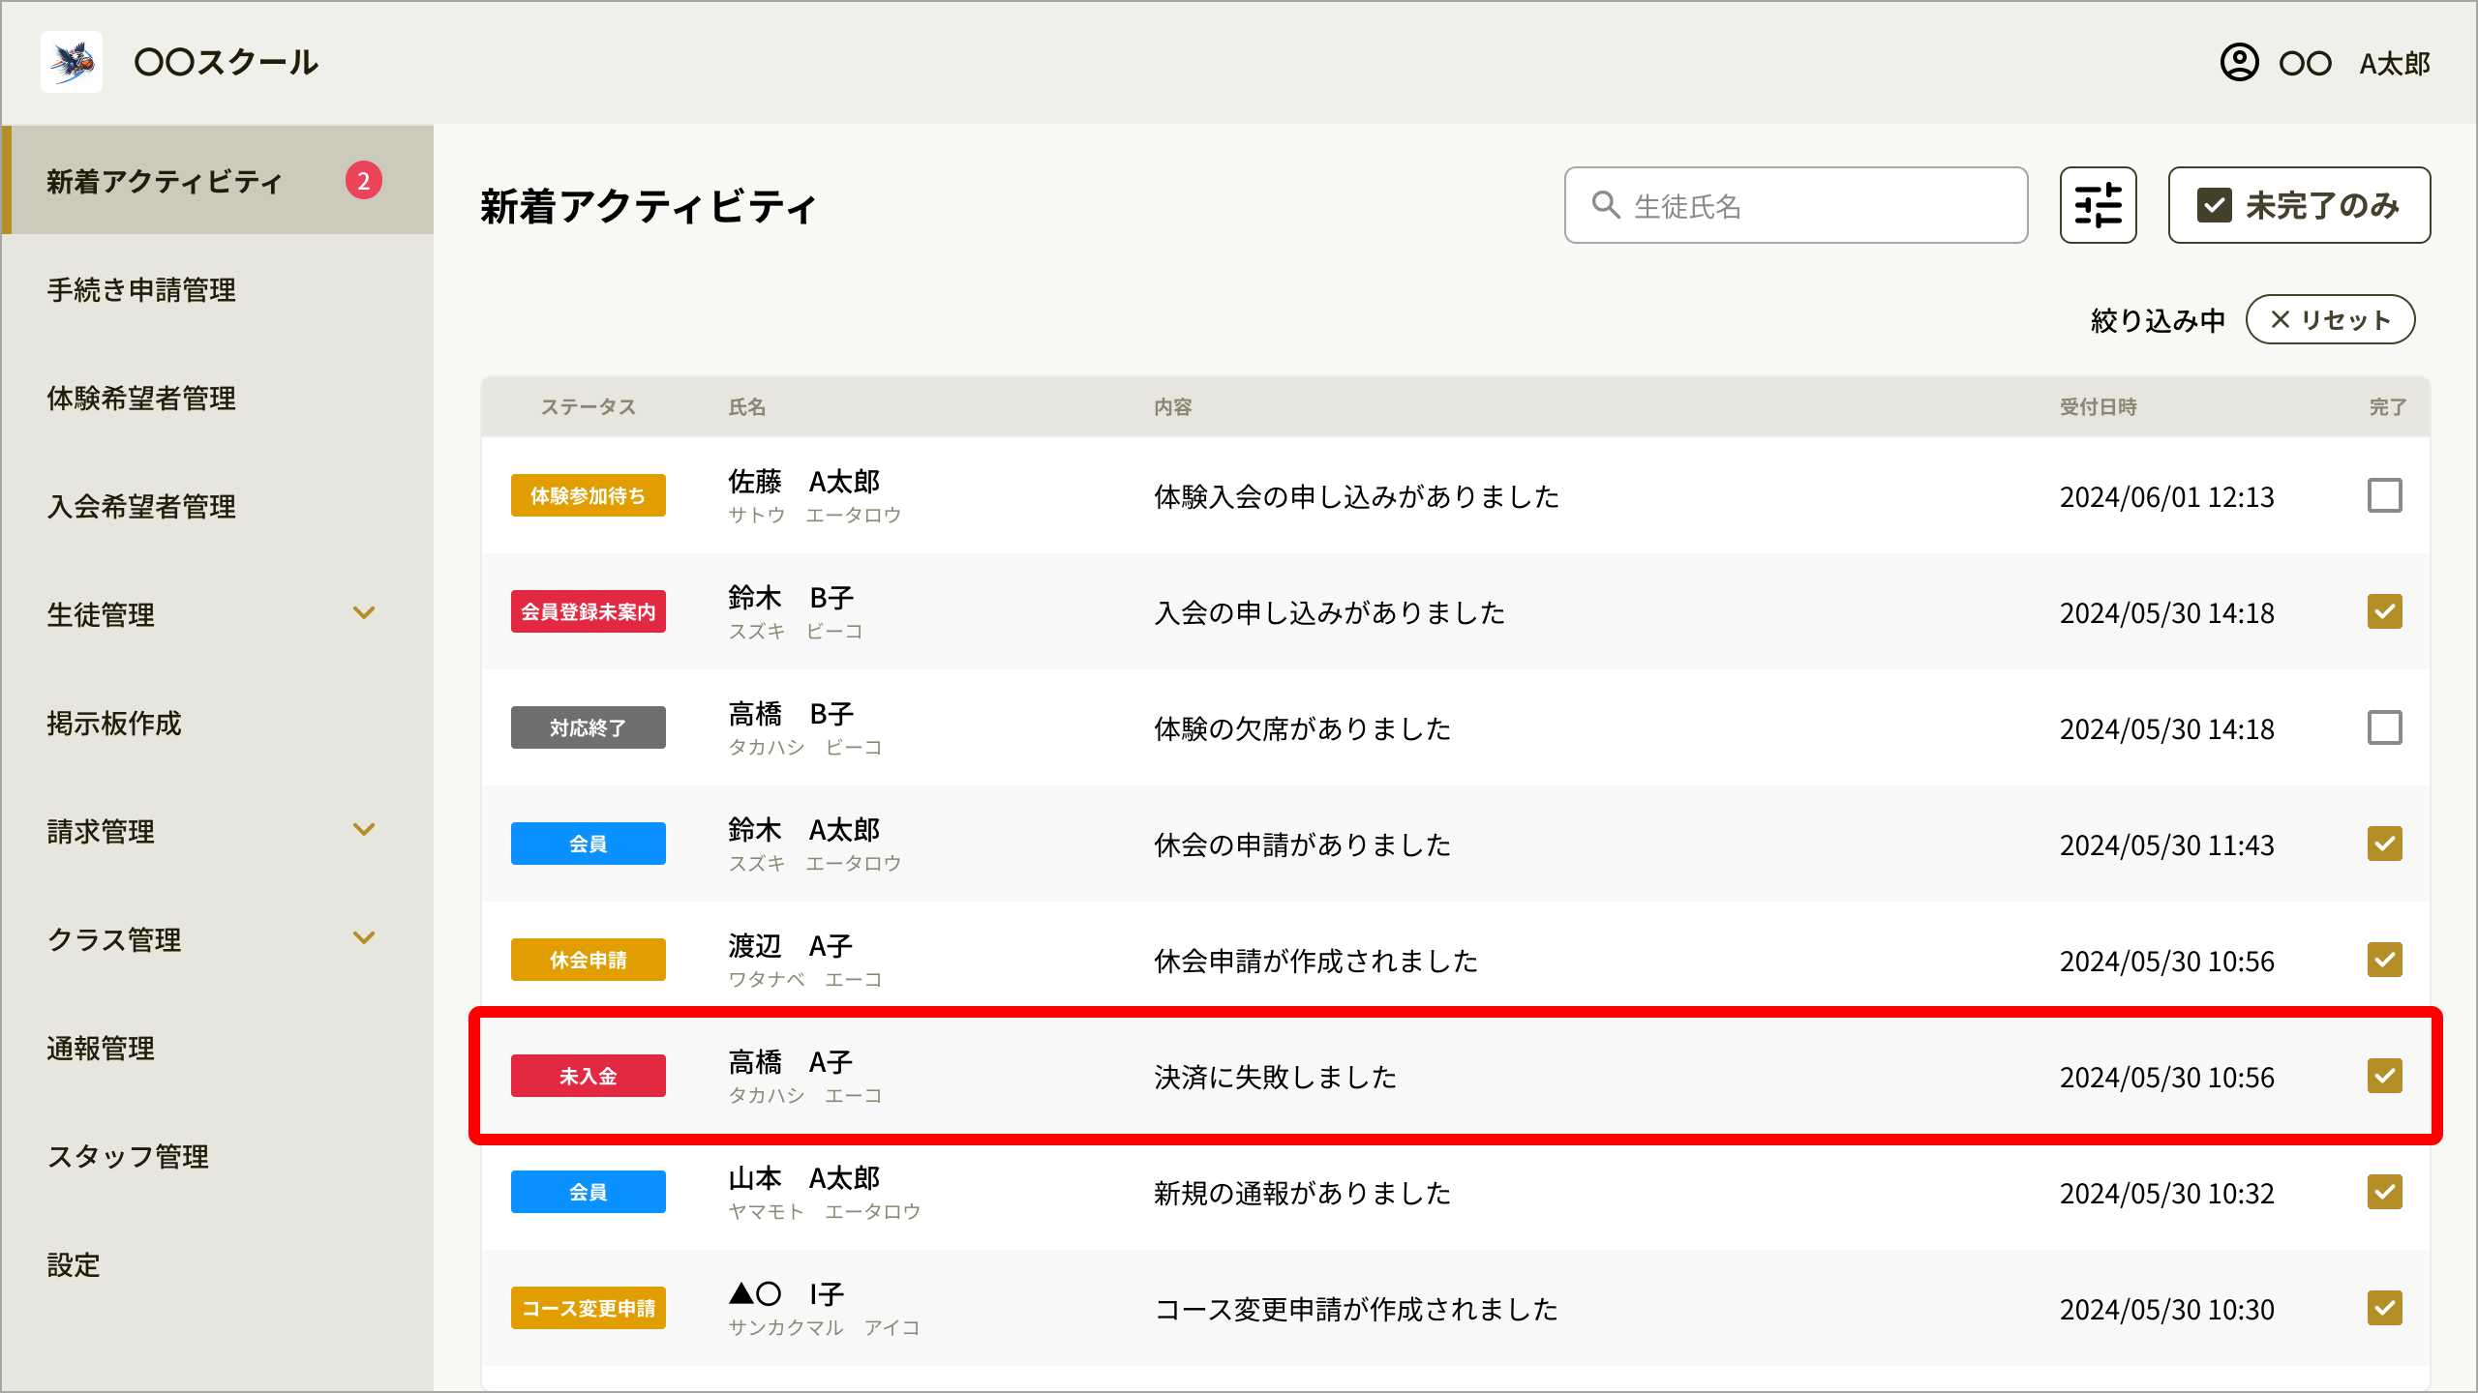
Task: Click the name ▲○ I子
Action: tap(786, 1293)
